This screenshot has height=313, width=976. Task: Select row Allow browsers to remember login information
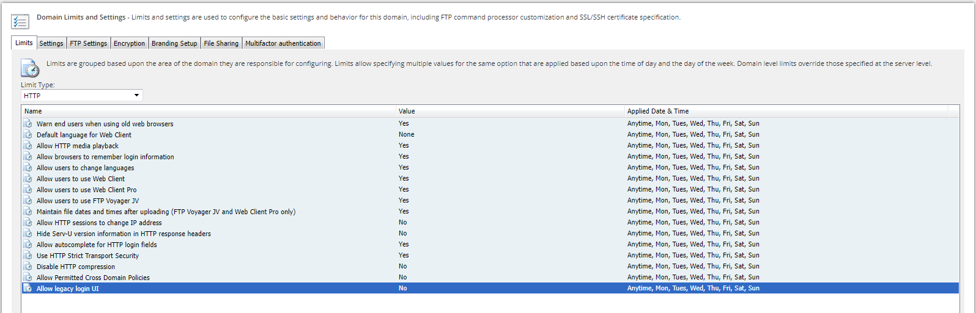[490, 157]
